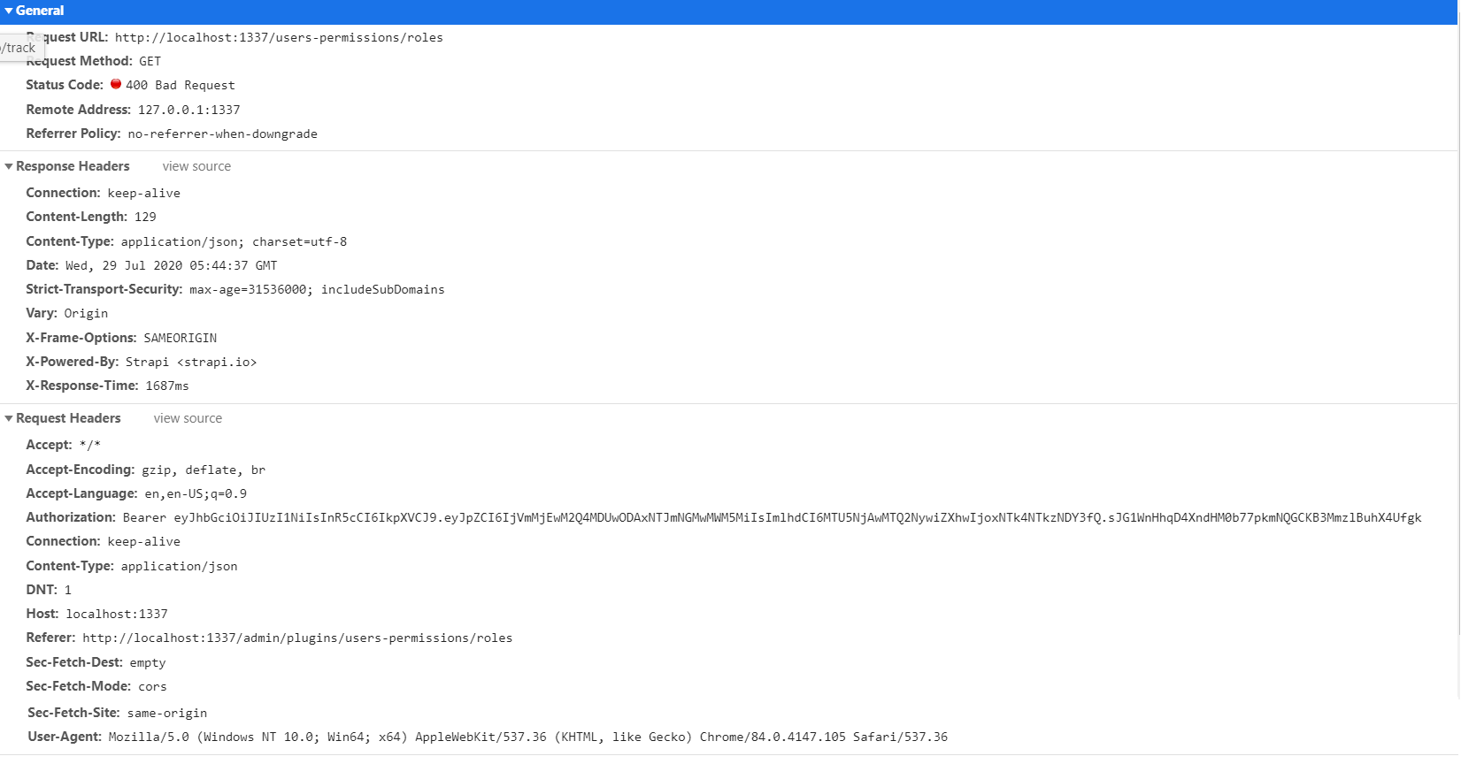Select response Content-Type application/json; charset=utf-8
1461x764 pixels.
234,241
